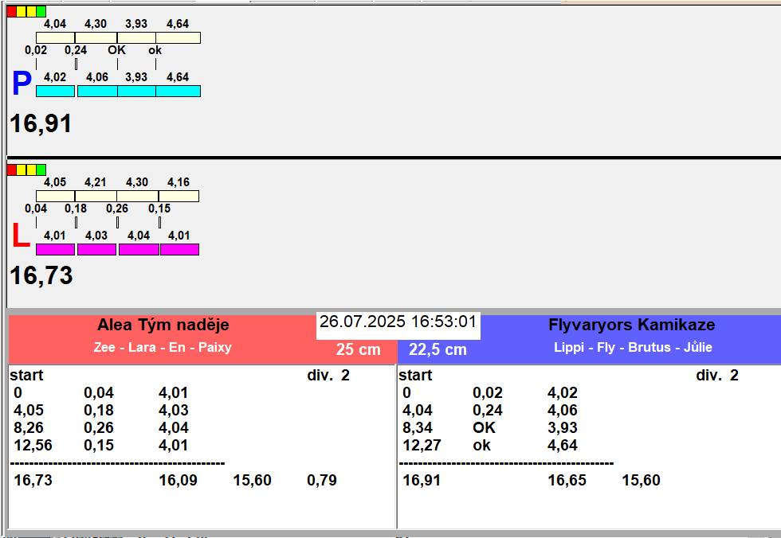Click the magenta bar under 4,03
Viewport: 781px width, 538px height.
96,249
